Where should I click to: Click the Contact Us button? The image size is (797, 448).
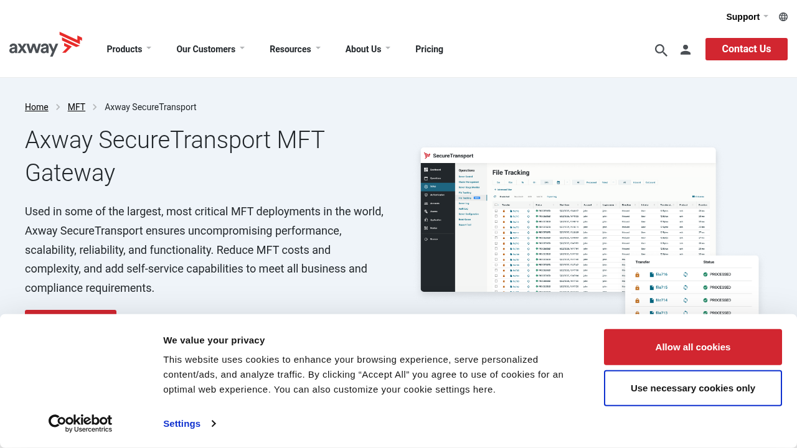click(x=746, y=49)
